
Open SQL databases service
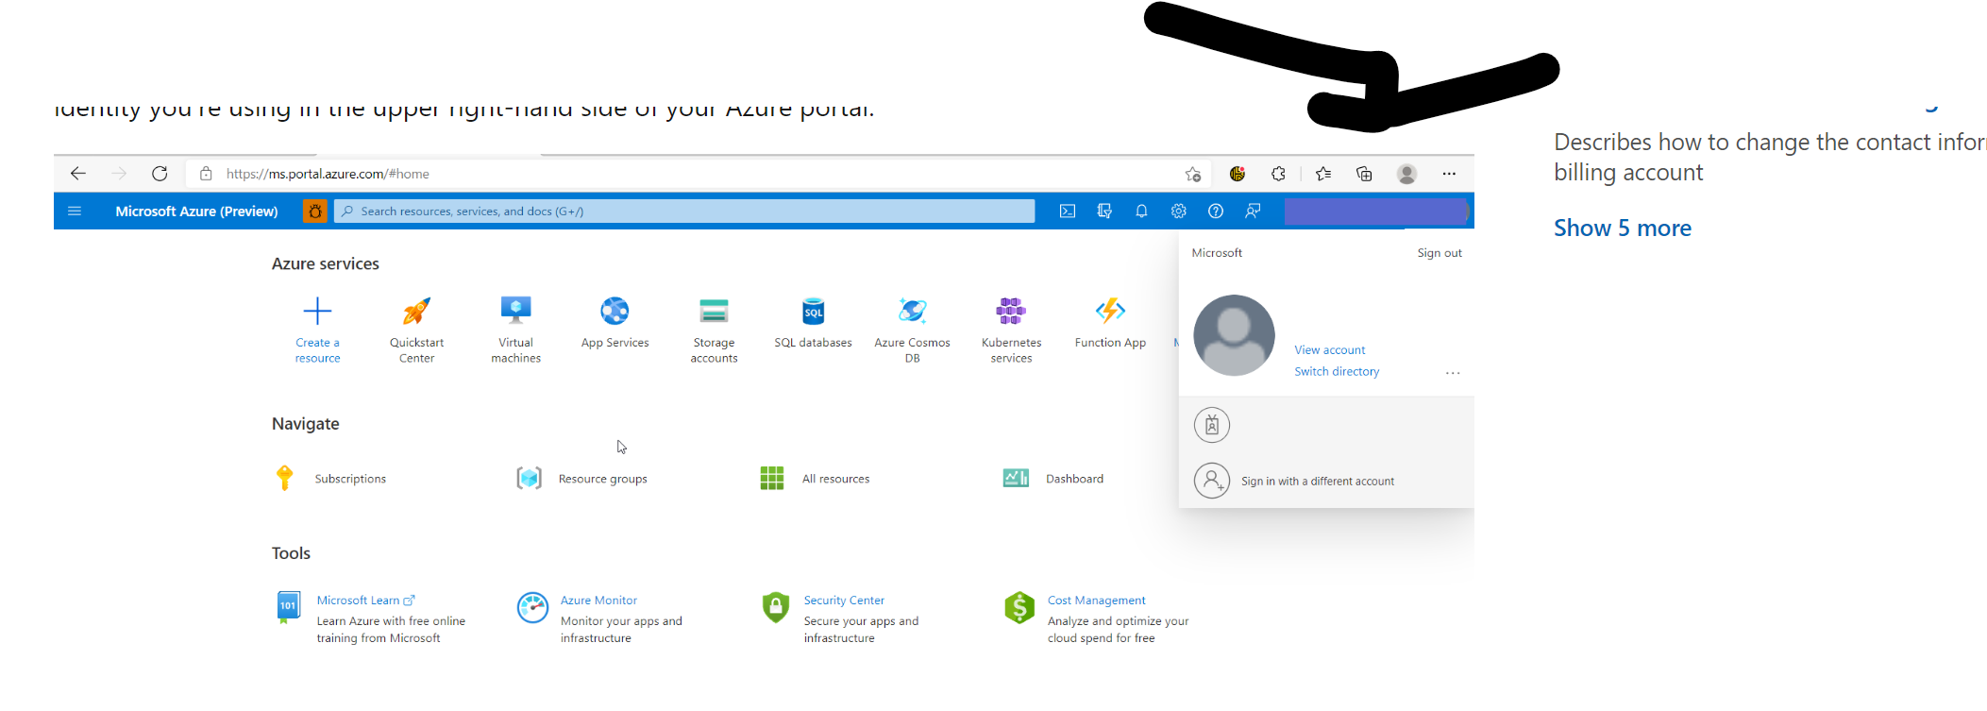(813, 323)
